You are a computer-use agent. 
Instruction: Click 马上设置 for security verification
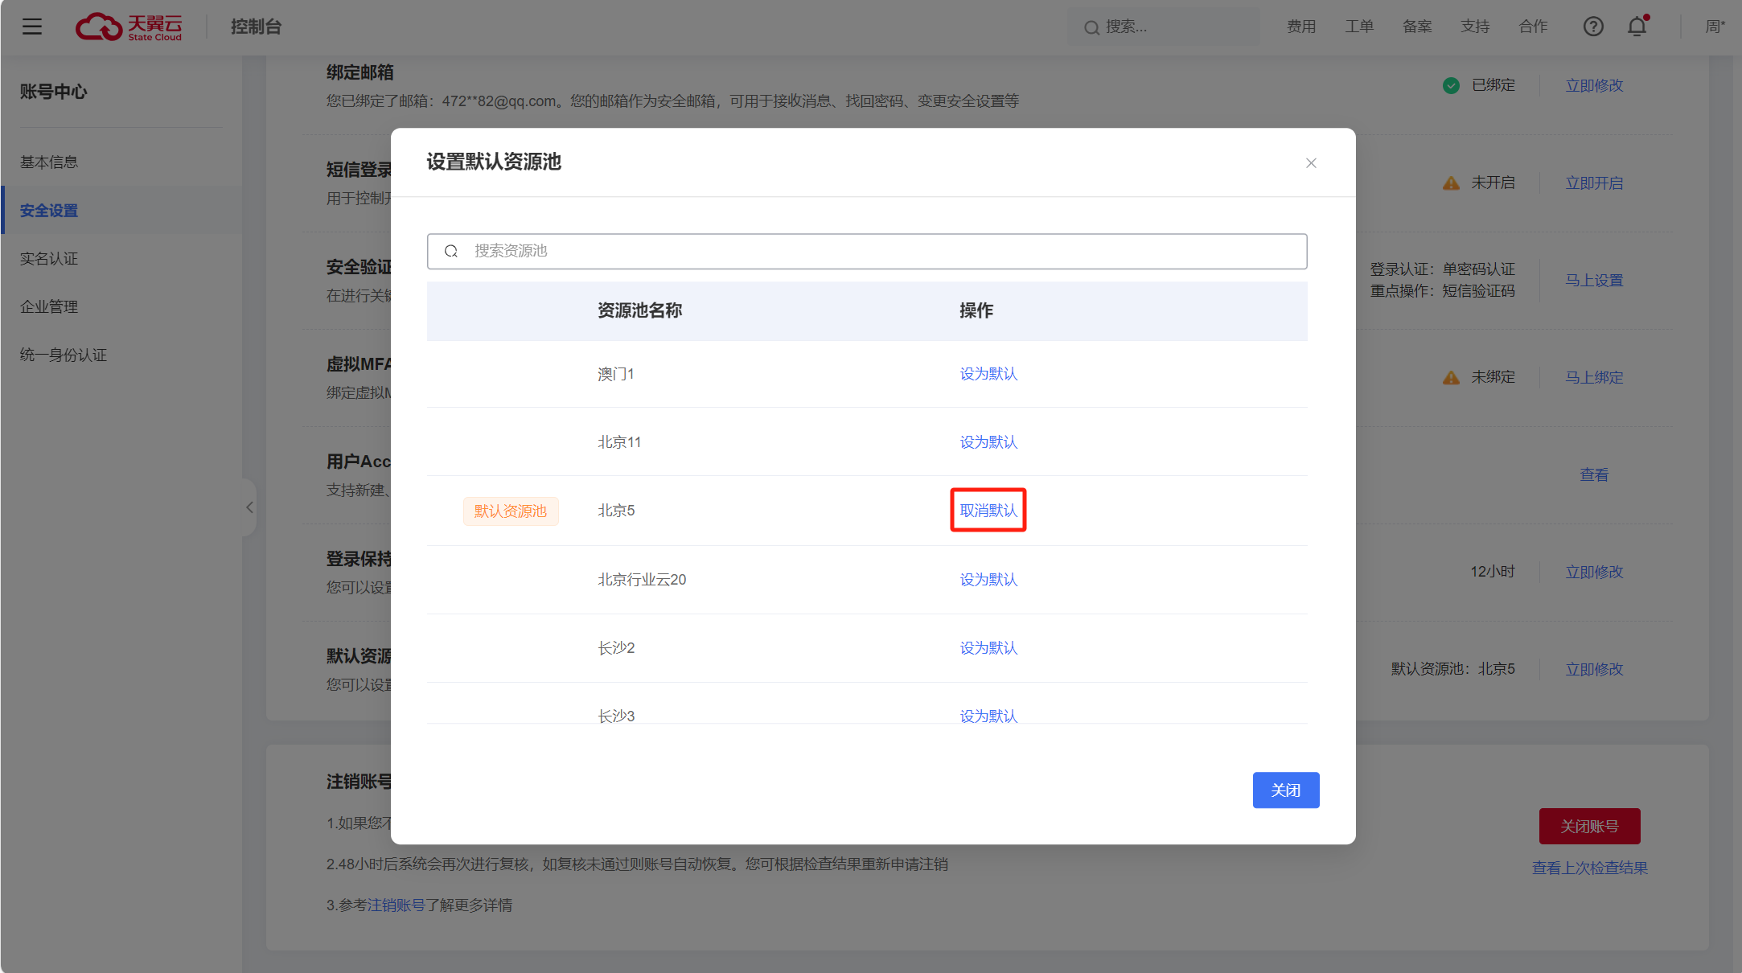(x=1594, y=281)
